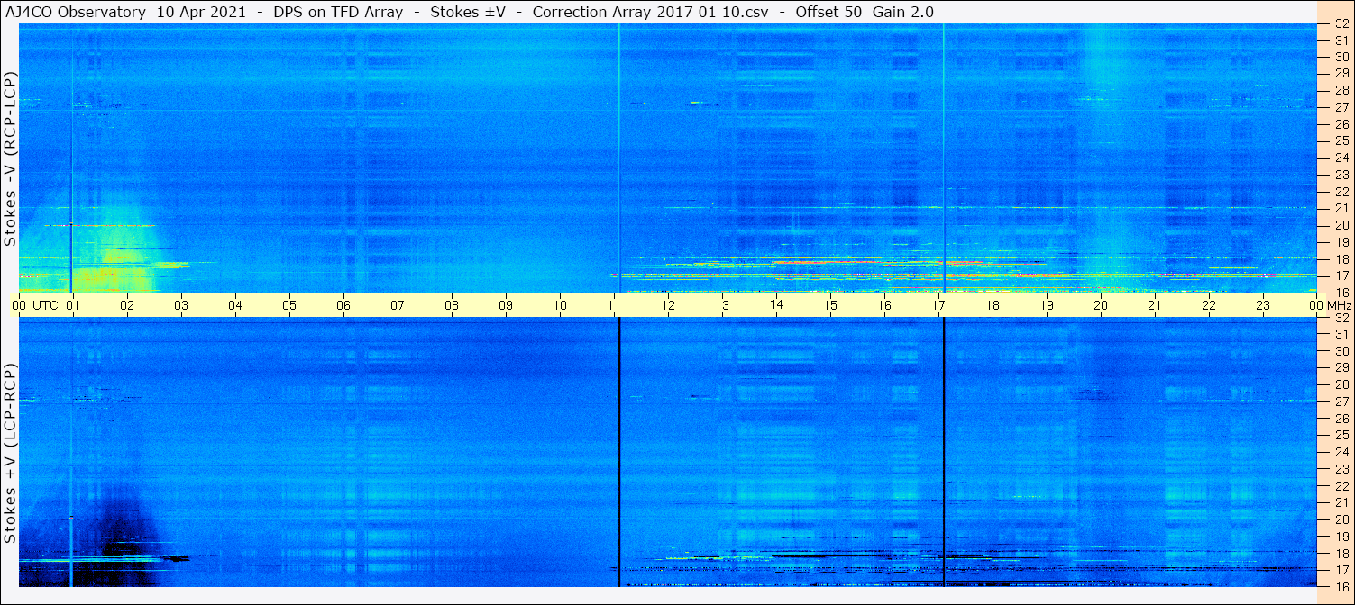Click the 32 MHz label of Stokes -V panel

pos(1341,25)
